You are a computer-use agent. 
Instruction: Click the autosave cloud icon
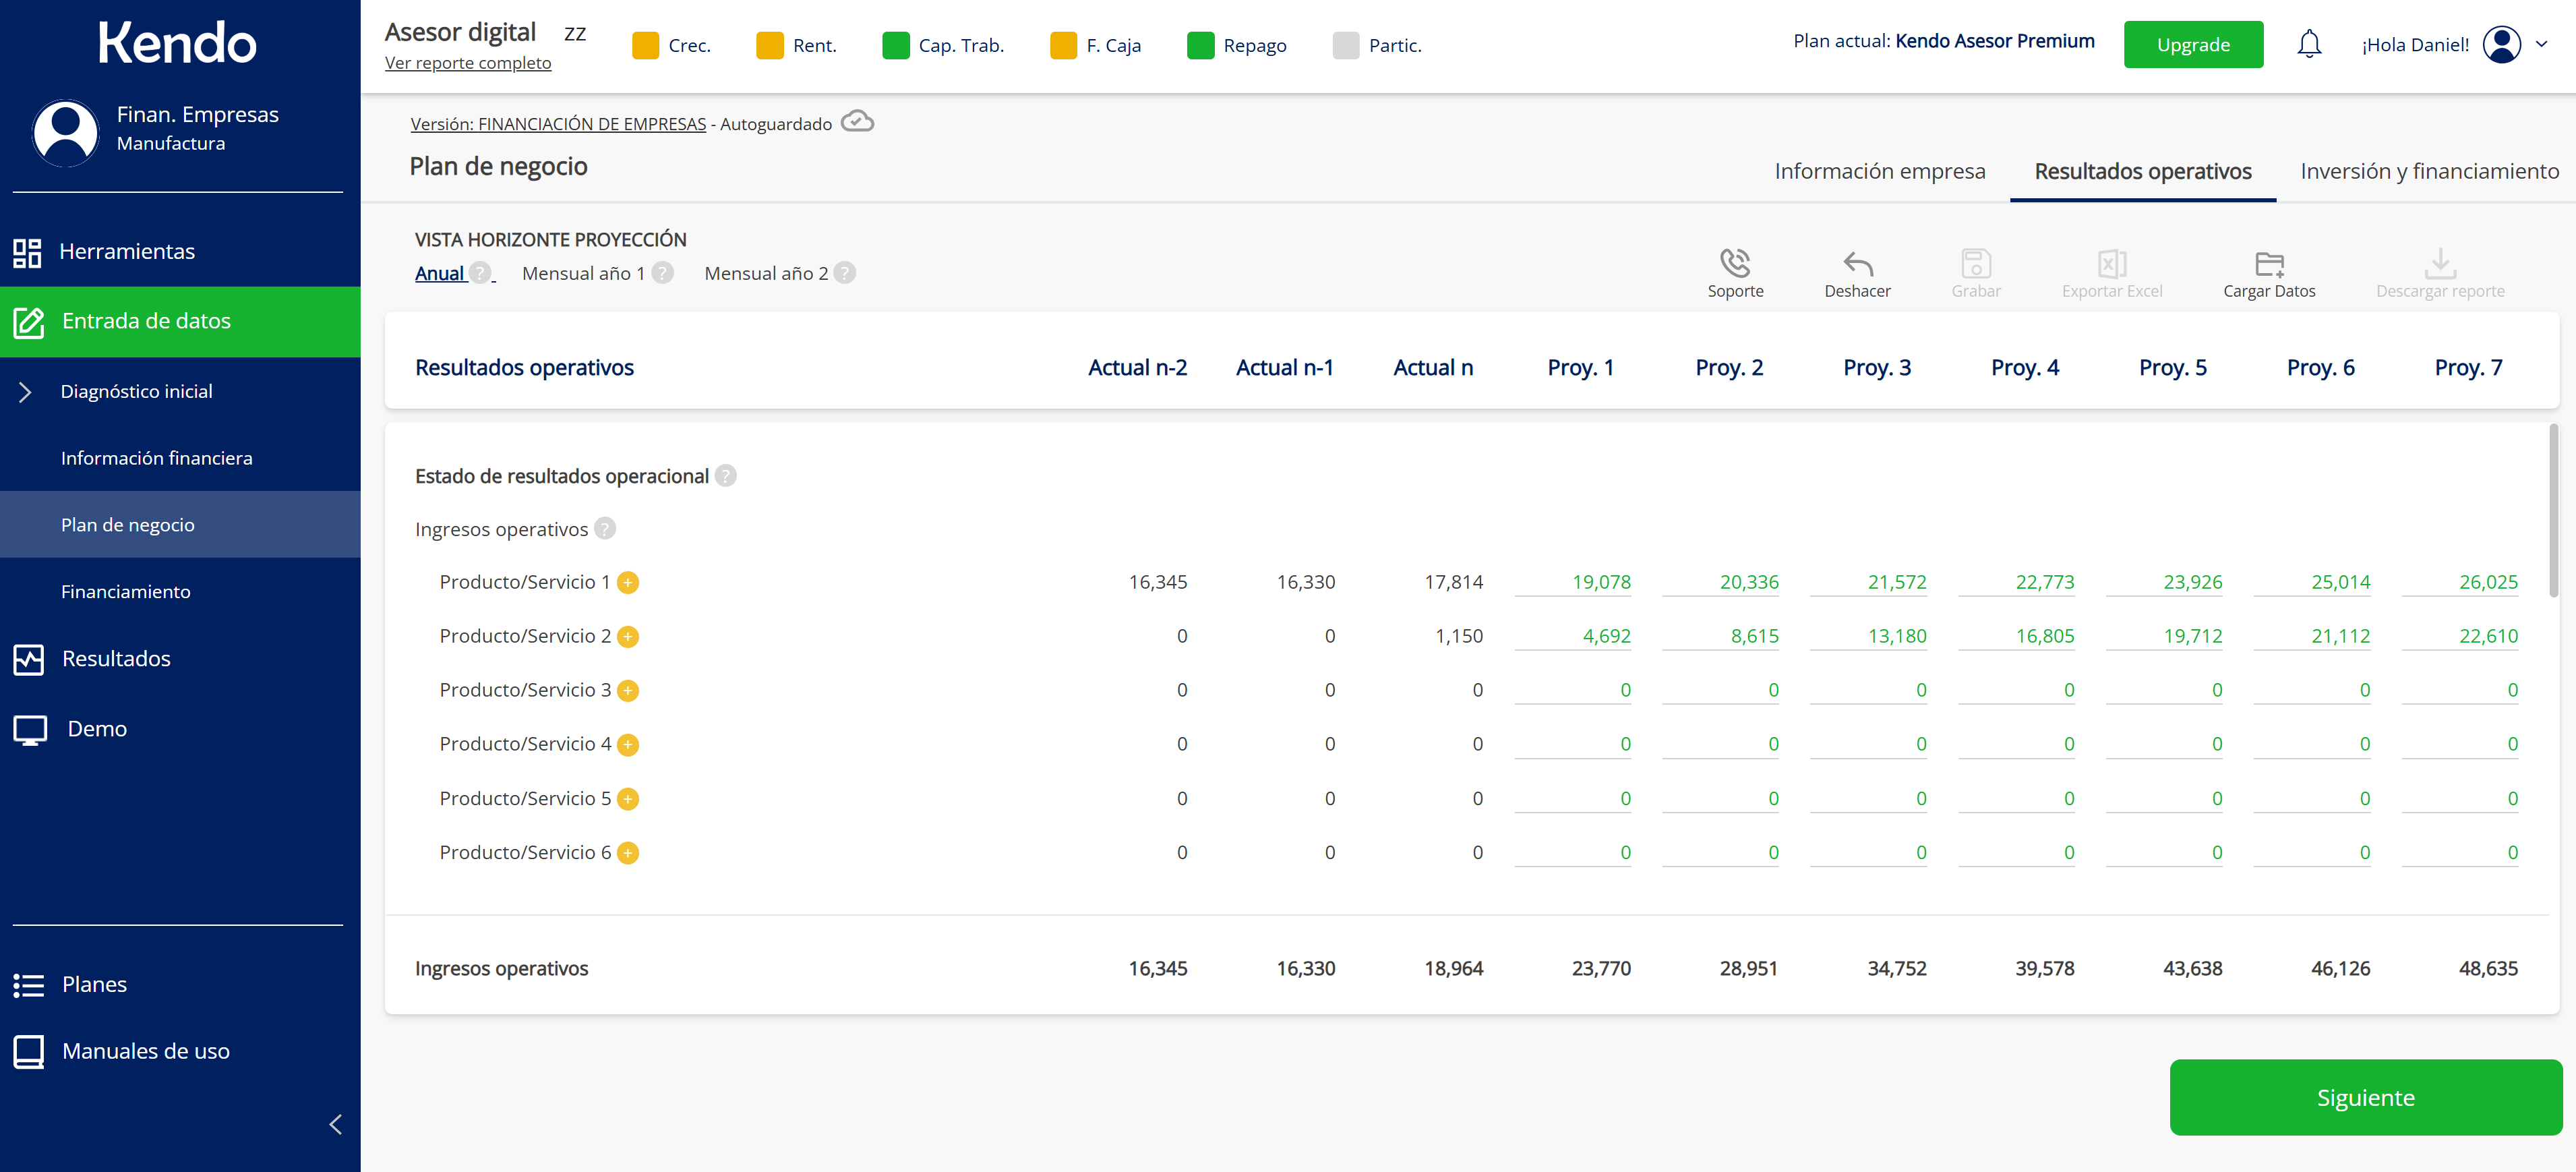coord(857,122)
